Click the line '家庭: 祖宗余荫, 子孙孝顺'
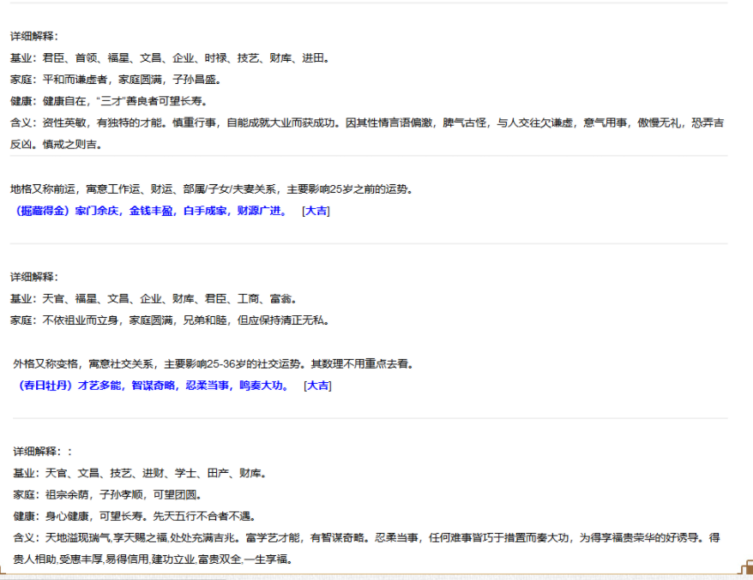Screen dimensions: 753x580 click(108, 494)
